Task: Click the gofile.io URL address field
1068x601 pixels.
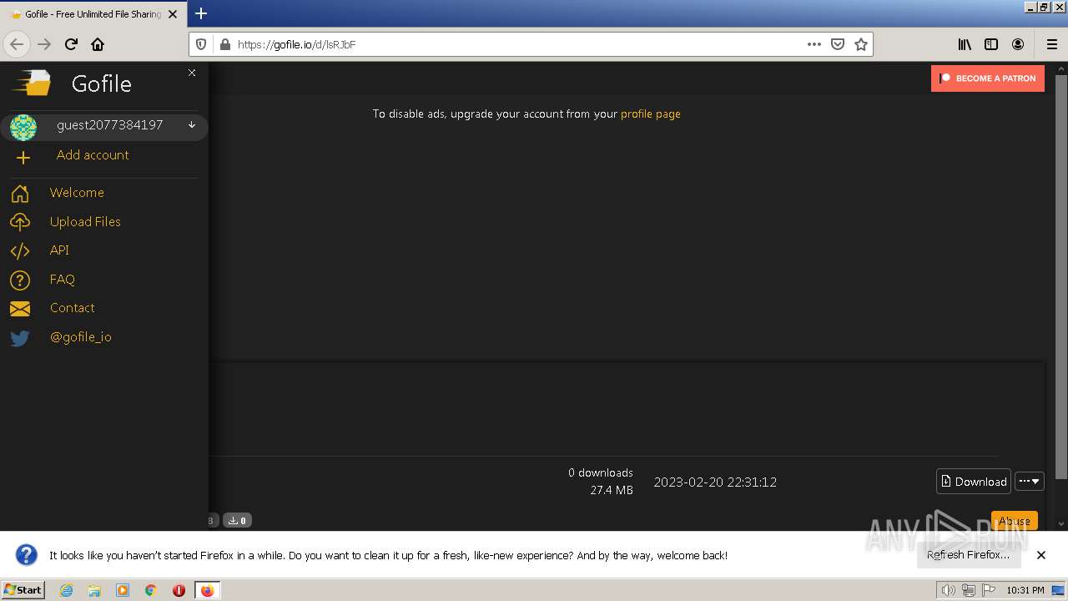Action: click(x=517, y=44)
